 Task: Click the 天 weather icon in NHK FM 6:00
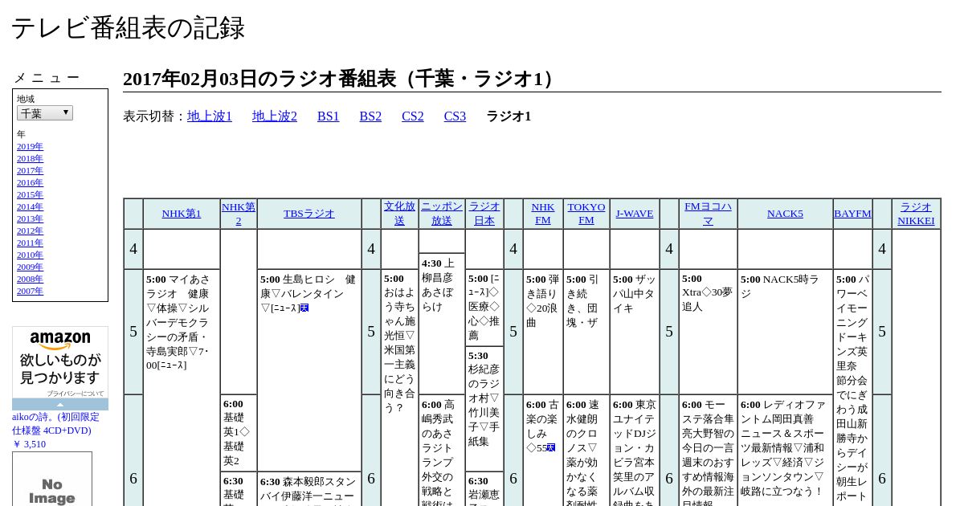coord(551,448)
